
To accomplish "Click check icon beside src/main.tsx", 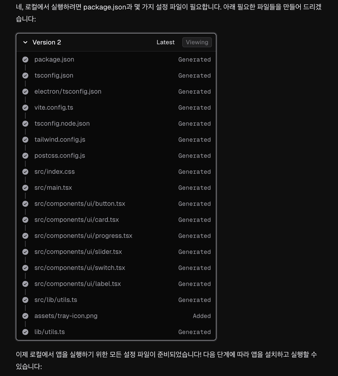I will (25, 188).
